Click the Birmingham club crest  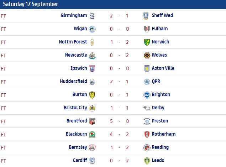coord(93,16)
